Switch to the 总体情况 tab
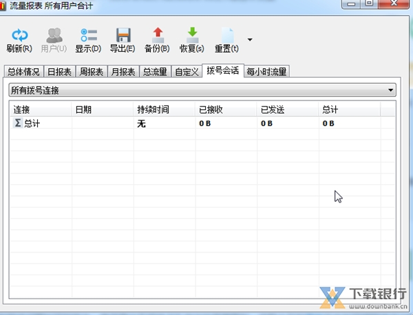Screen dimensions: 413x315 pos(23,72)
